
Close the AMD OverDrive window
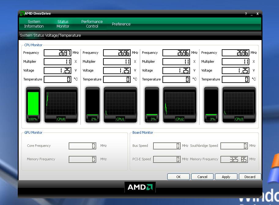pos(258,14)
